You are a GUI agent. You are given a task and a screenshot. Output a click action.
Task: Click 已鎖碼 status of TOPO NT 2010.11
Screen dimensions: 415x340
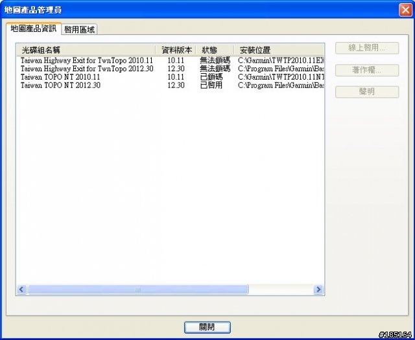[211, 77]
